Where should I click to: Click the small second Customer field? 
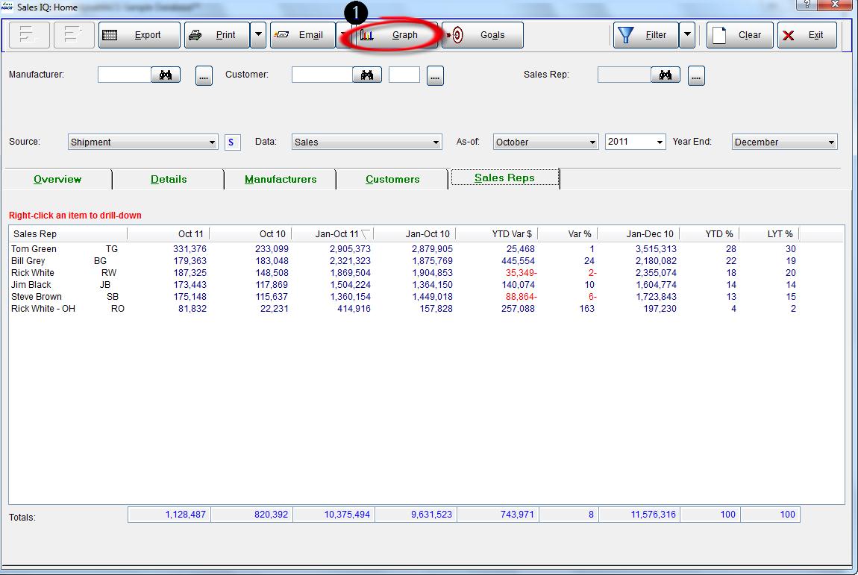coord(404,75)
